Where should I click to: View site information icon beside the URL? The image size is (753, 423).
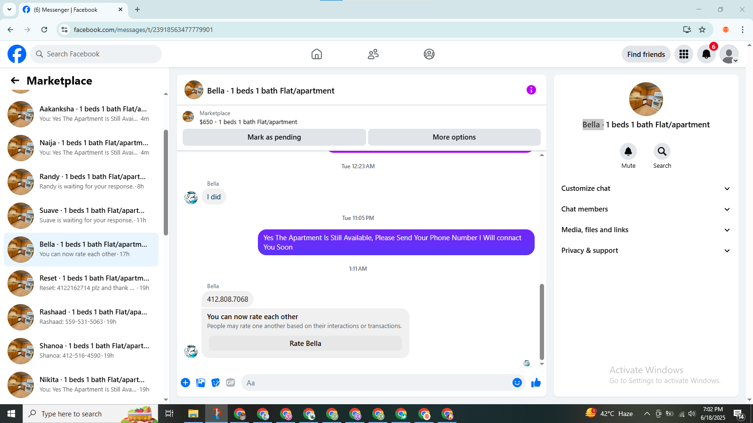pos(64,30)
